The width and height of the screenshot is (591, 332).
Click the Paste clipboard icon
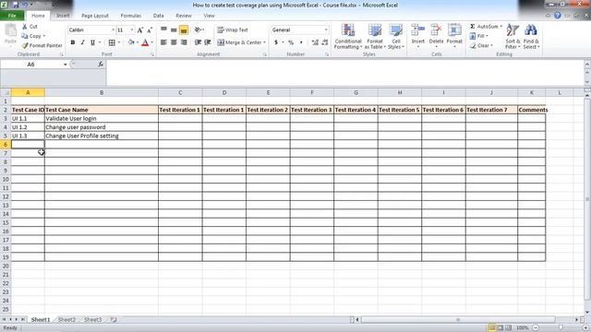coord(10,30)
